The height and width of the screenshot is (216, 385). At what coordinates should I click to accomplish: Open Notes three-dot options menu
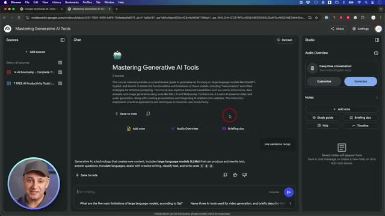377,97
